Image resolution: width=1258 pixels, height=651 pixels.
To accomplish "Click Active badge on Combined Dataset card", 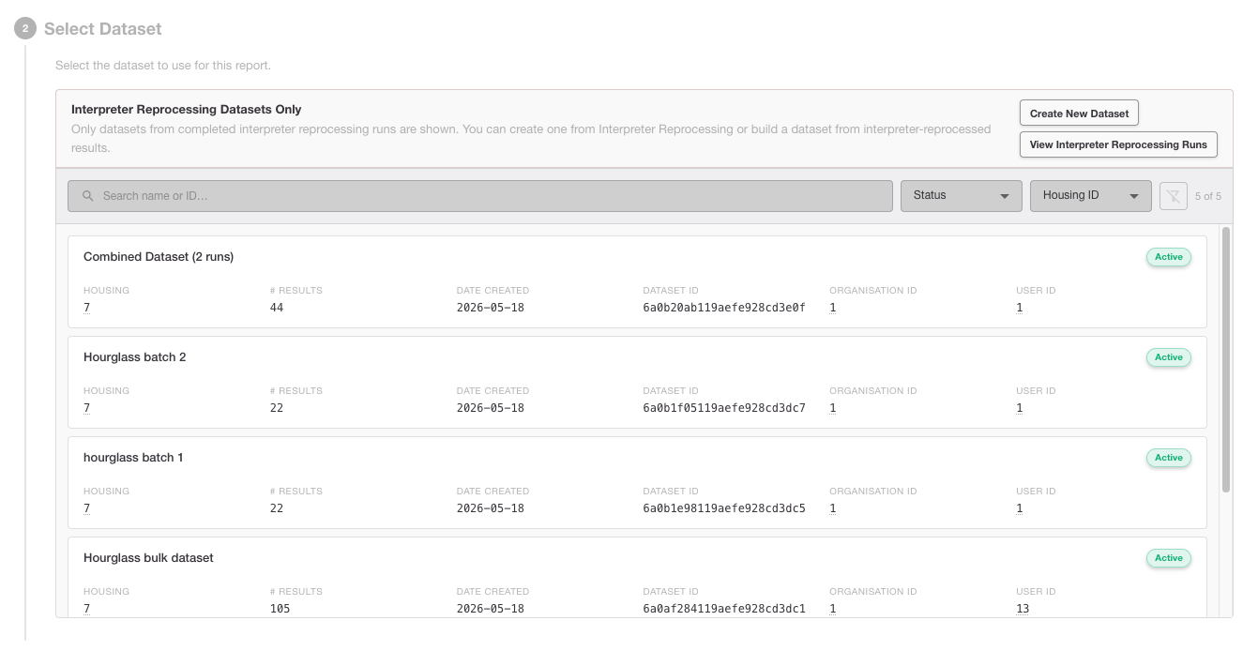I will [1169, 257].
